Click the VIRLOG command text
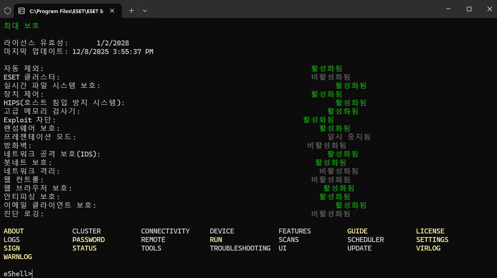The image size is (497, 278). [428, 248]
